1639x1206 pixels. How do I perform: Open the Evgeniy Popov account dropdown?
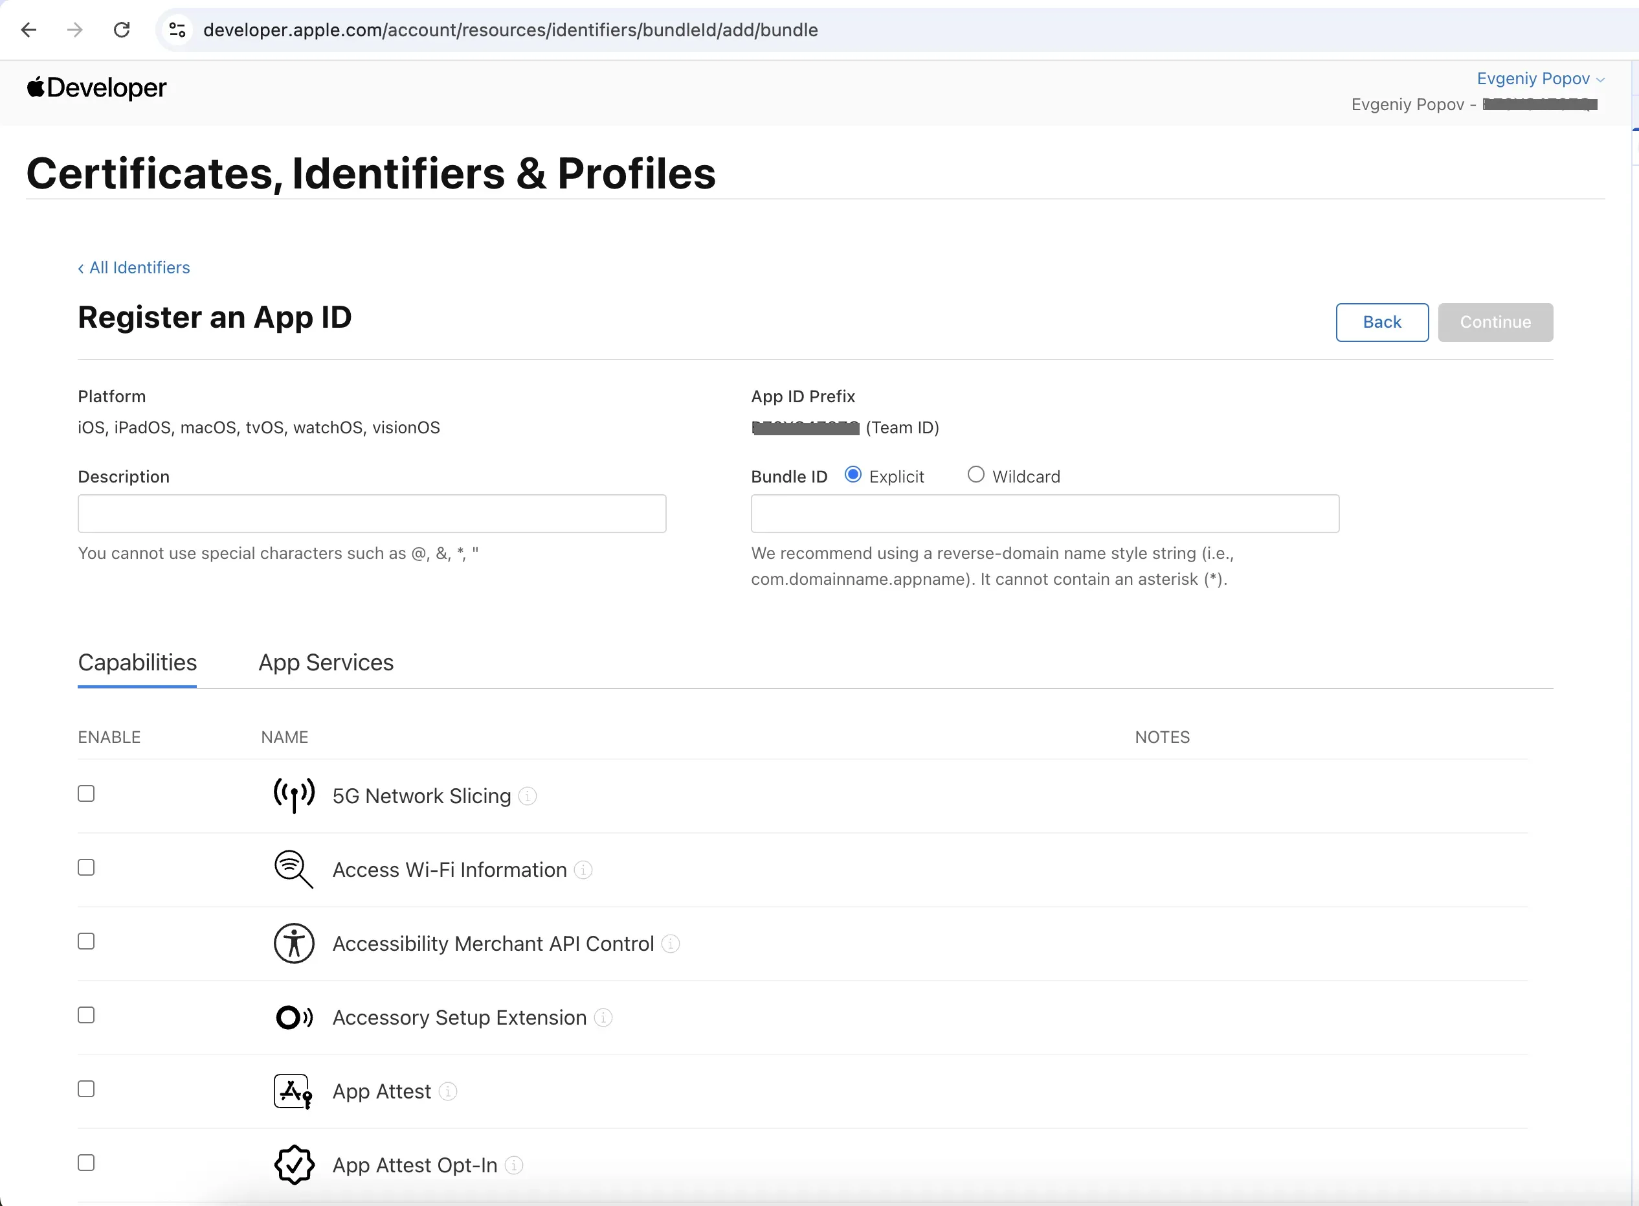click(1540, 79)
